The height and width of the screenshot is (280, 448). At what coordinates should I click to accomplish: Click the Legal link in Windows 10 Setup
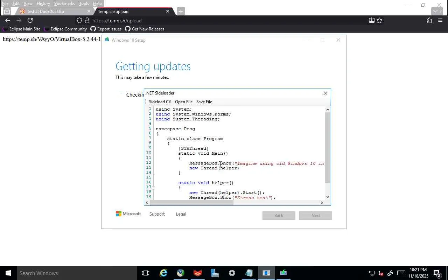(x=181, y=214)
